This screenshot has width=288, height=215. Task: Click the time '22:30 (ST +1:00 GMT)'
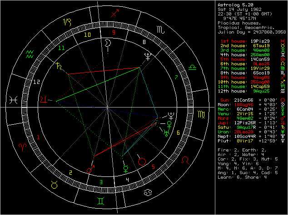(x=245, y=14)
